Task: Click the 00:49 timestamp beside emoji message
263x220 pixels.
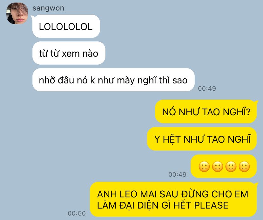Action: (x=178, y=174)
